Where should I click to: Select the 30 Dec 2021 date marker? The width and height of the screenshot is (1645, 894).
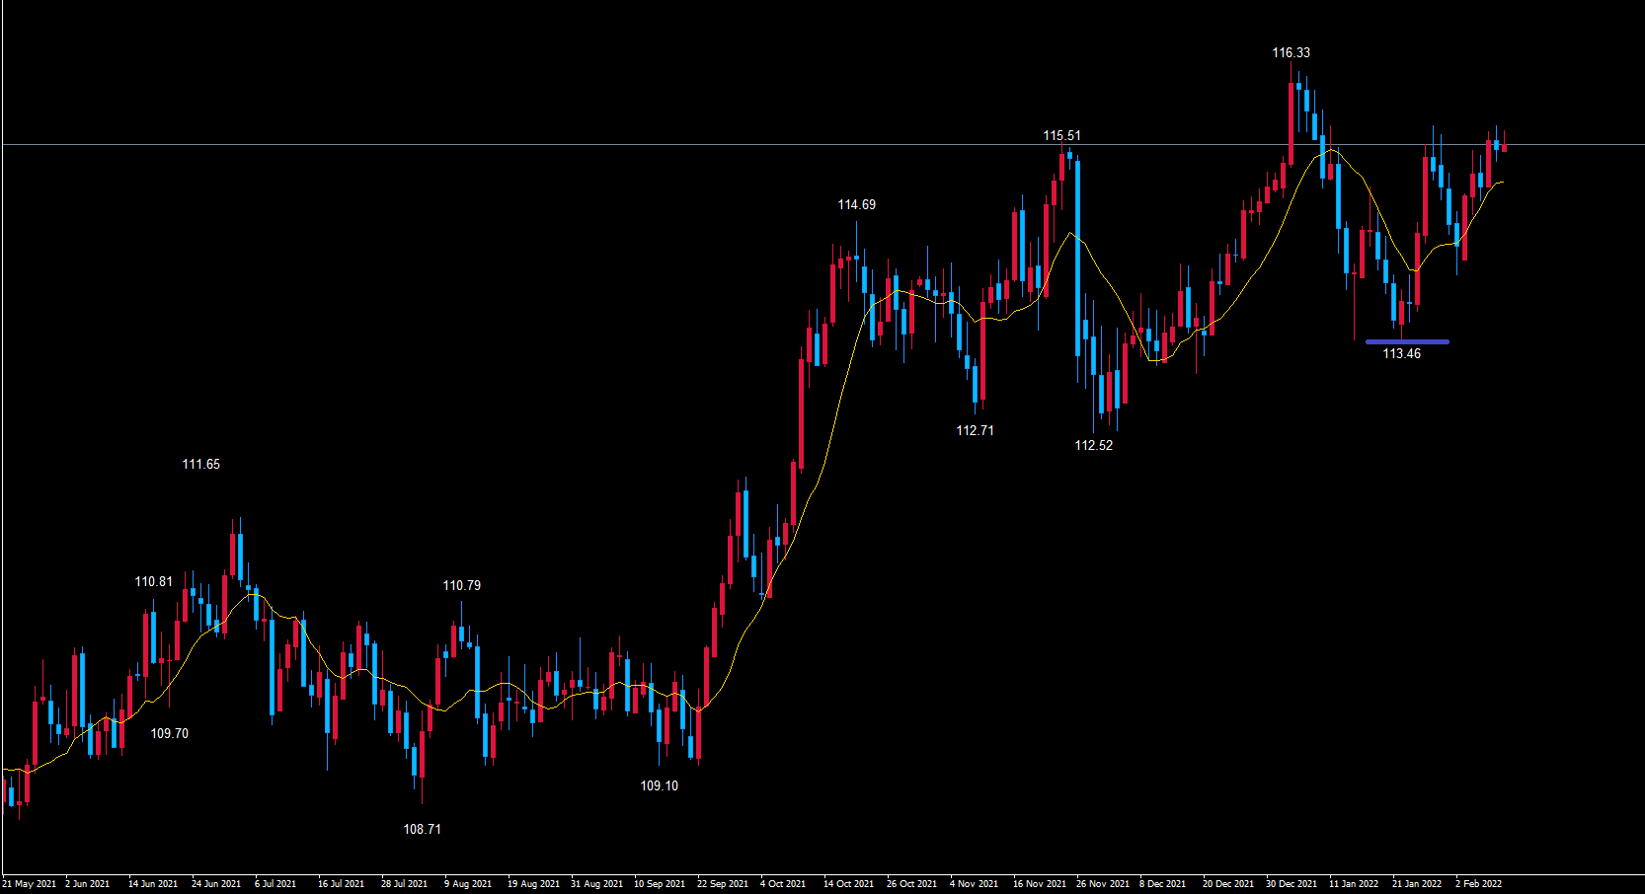[x=1292, y=884]
